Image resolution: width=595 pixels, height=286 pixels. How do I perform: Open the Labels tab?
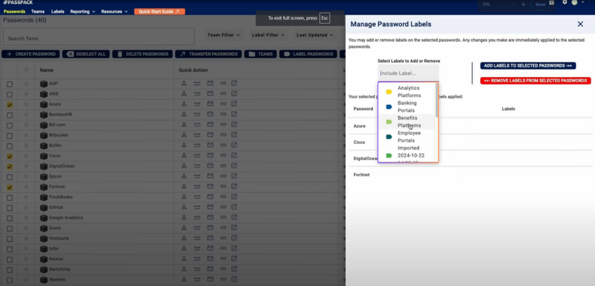tap(58, 12)
